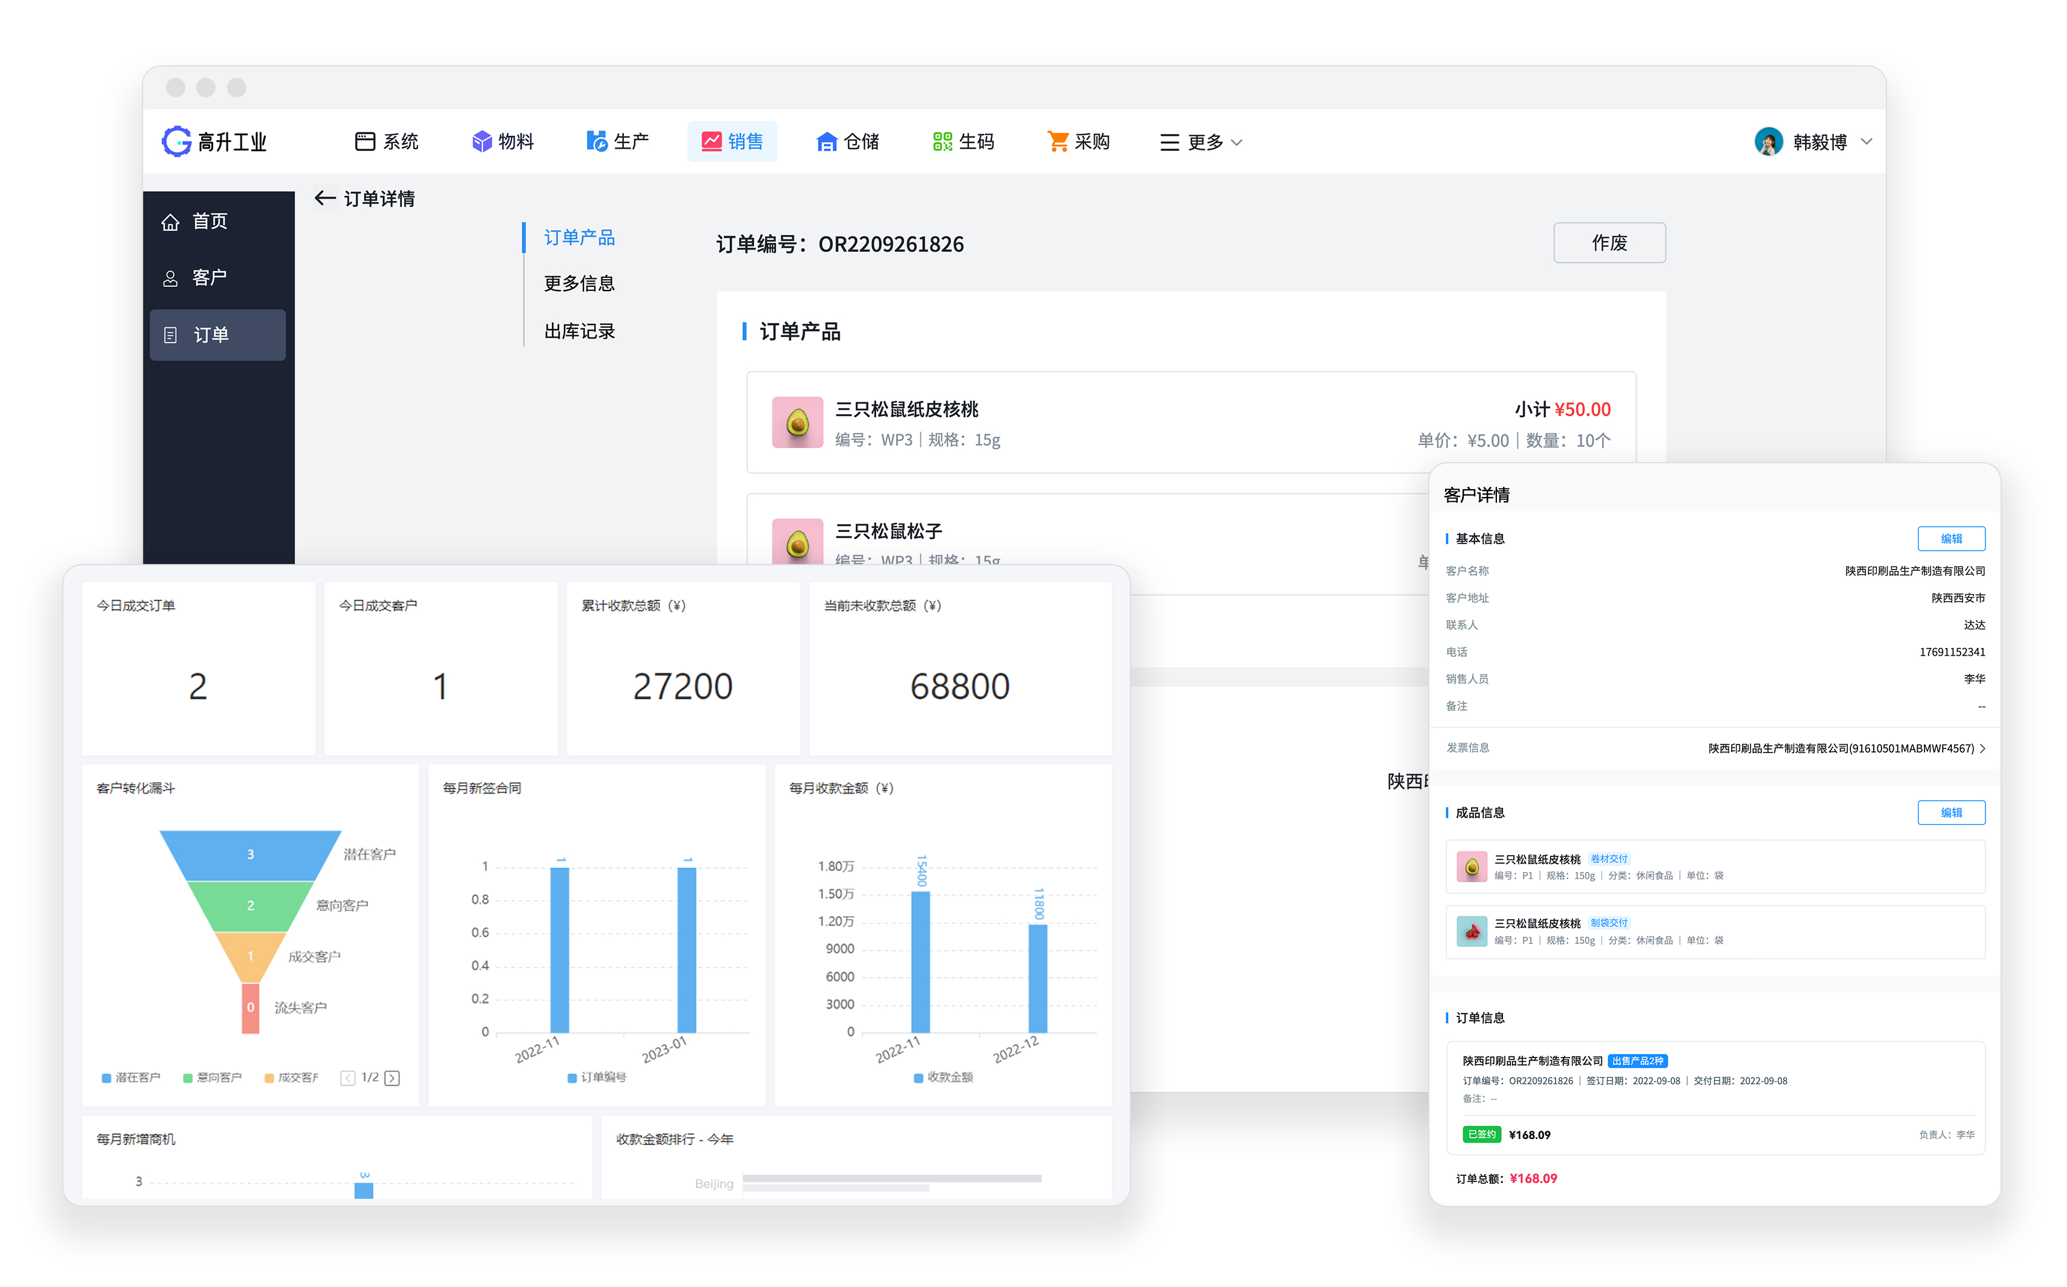This screenshot has height=1287, width=2067.
Task: Click the 已签约 status badge
Action: point(1481,1134)
